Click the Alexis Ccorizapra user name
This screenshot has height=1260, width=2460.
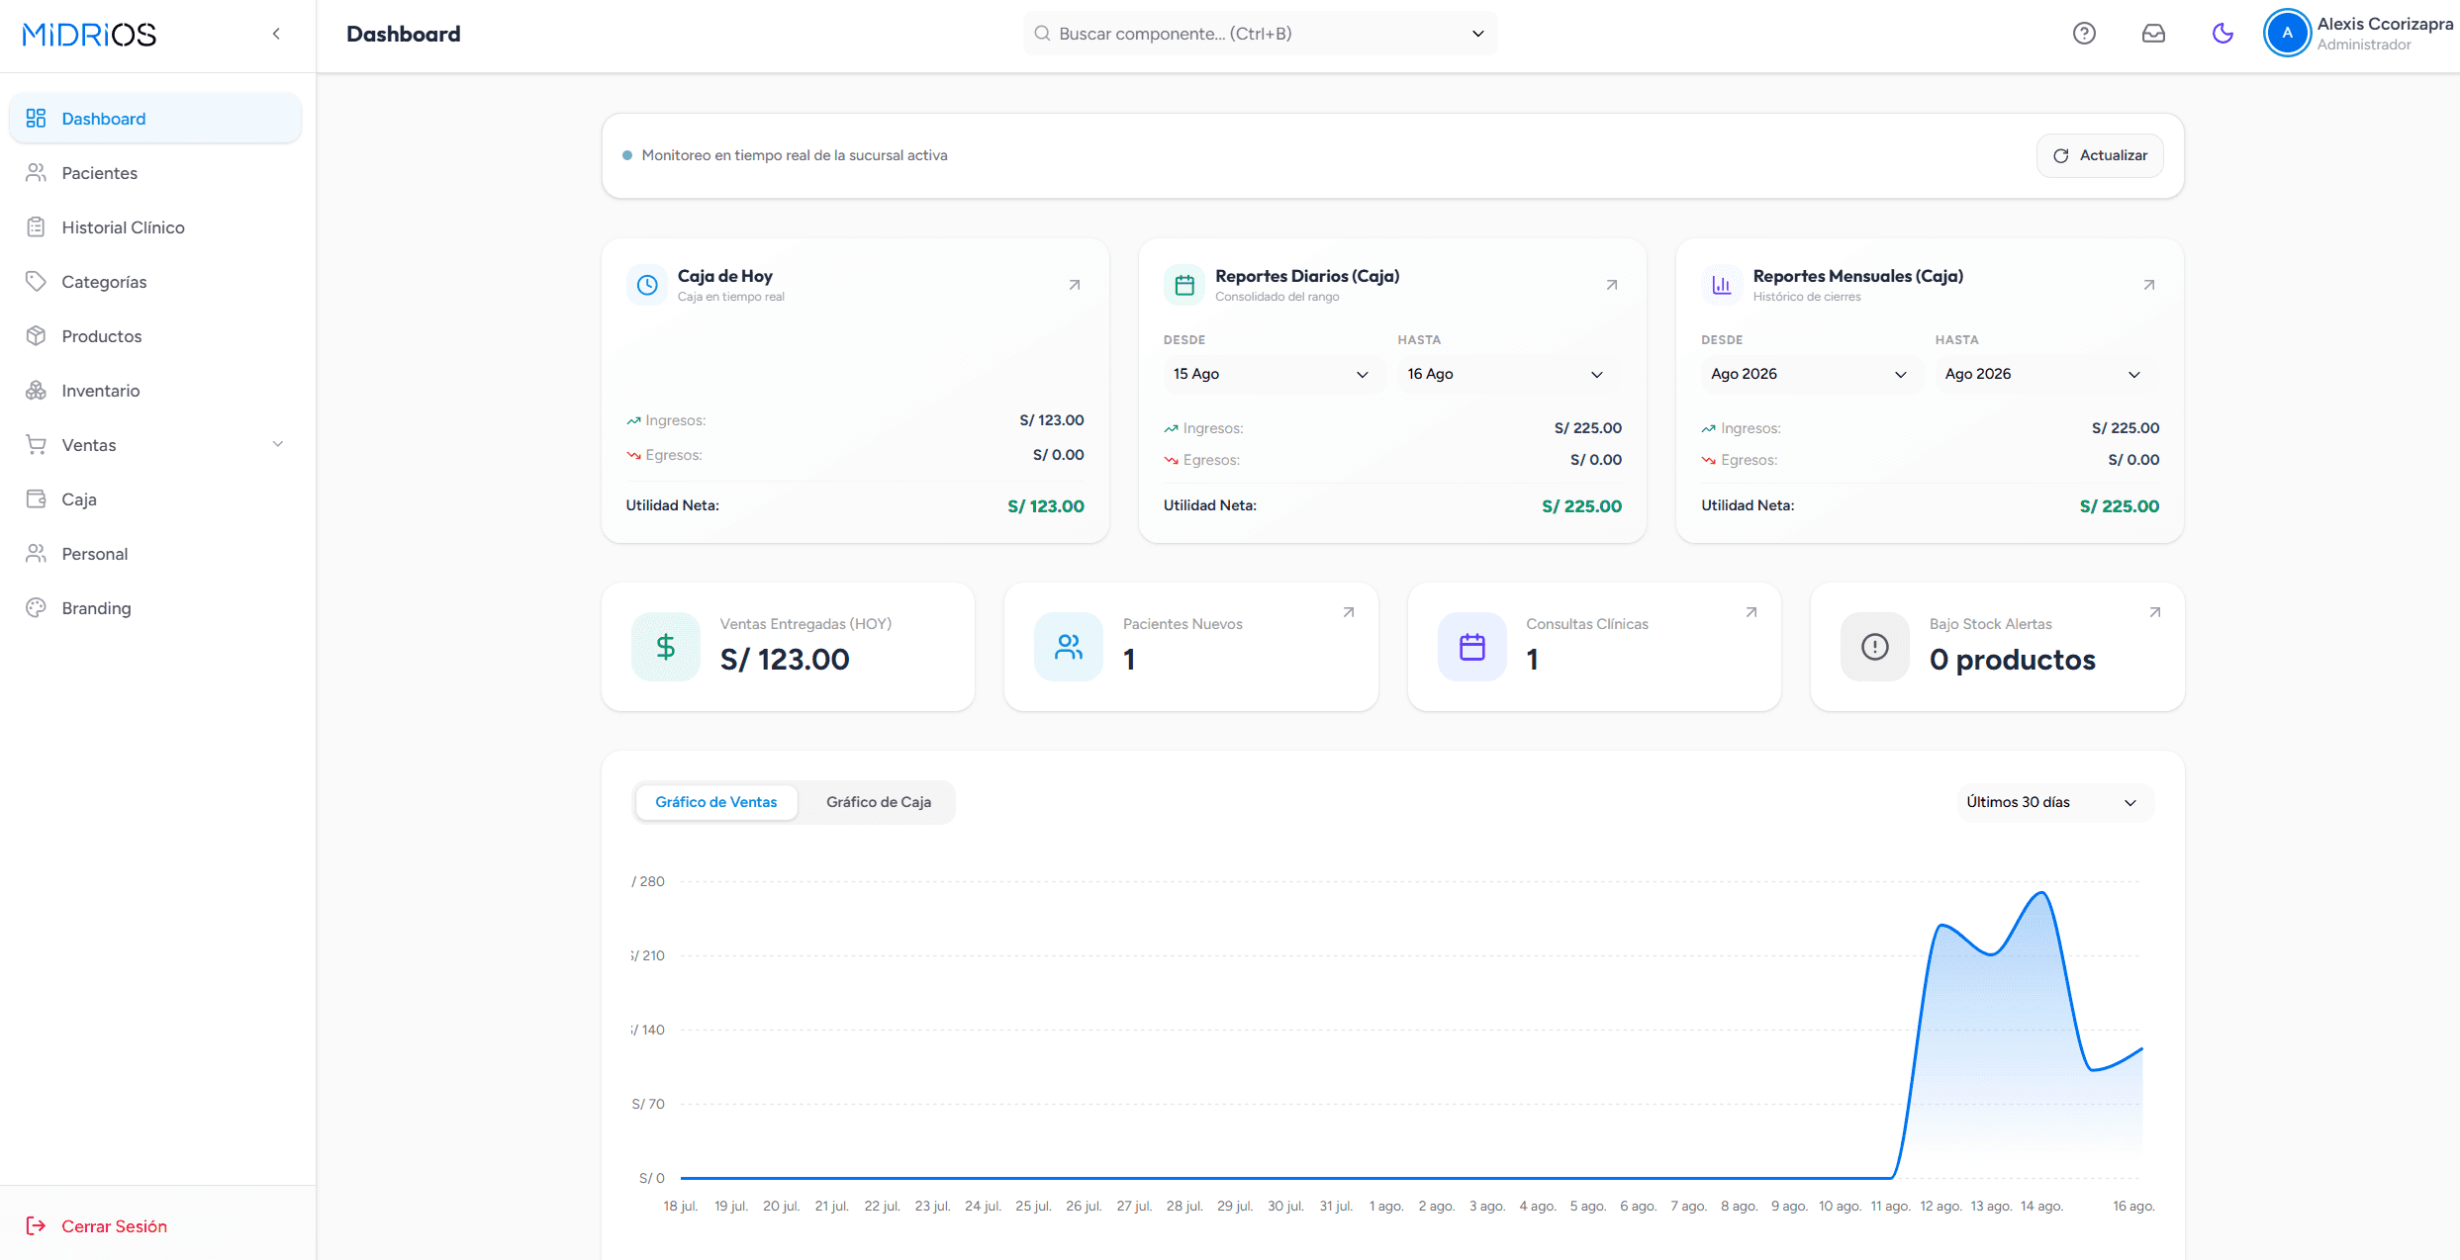pos(2385,24)
